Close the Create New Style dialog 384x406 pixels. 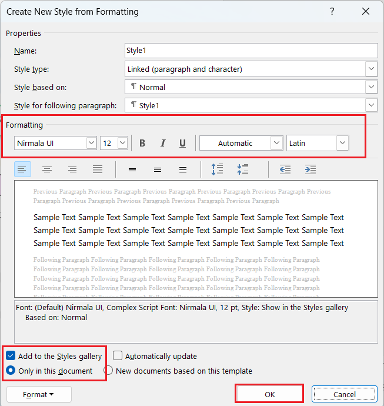pyautogui.click(x=366, y=11)
